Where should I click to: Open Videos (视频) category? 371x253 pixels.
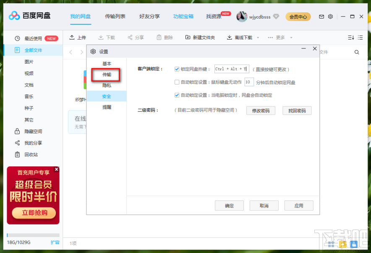click(29, 74)
